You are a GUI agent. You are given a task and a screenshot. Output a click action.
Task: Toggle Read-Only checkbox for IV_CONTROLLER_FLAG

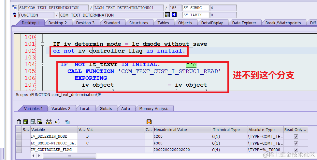[x=296, y=150]
